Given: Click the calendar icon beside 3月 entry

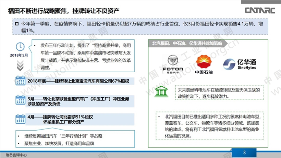Looking at the screenshot, I should point(20,100).
